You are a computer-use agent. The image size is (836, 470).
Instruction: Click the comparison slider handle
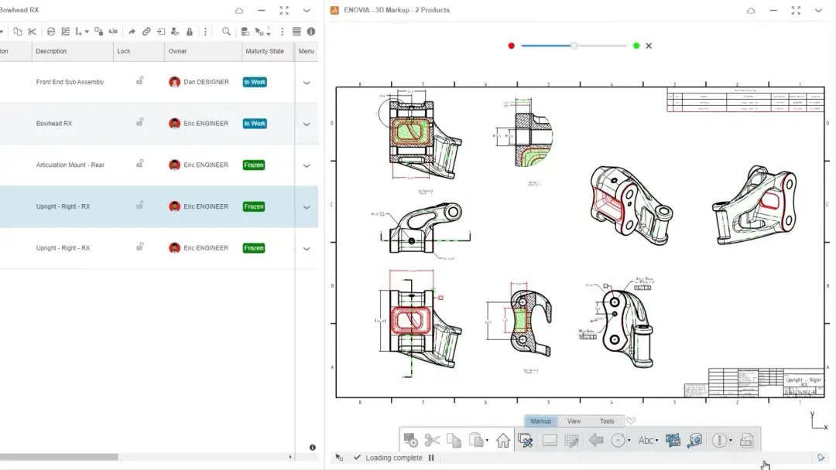pyautogui.click(x=574, y=46)
